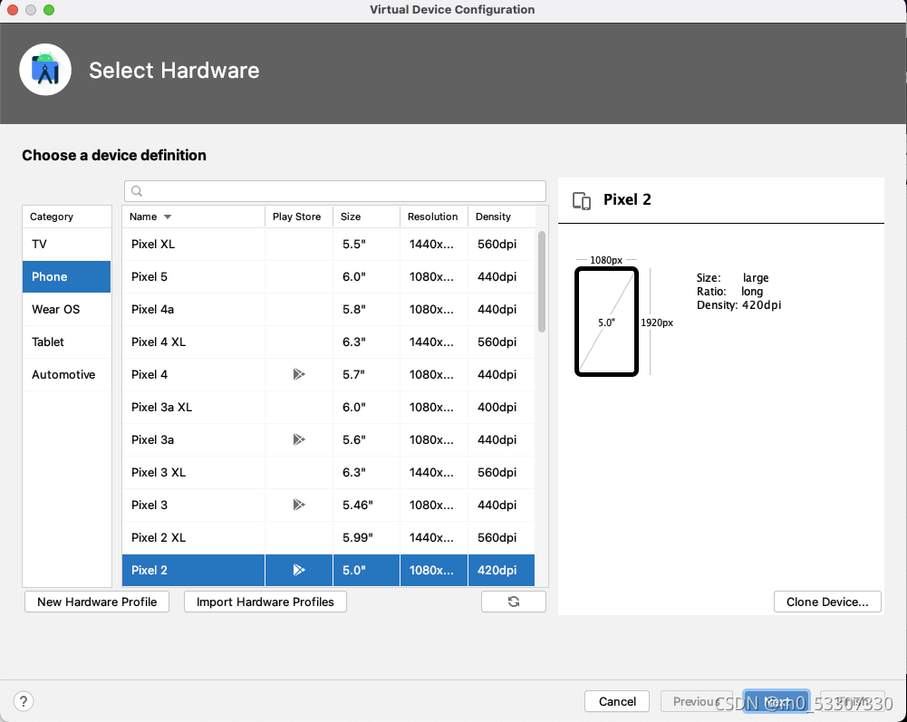The image size is (907, 722).
Task: Click the 5.7" size cell of Pixel 4
Action: [366, 374]
